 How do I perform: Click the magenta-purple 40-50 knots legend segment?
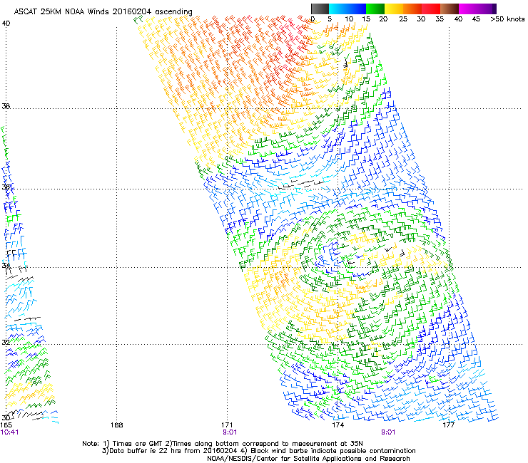click(x=477, y=9)
